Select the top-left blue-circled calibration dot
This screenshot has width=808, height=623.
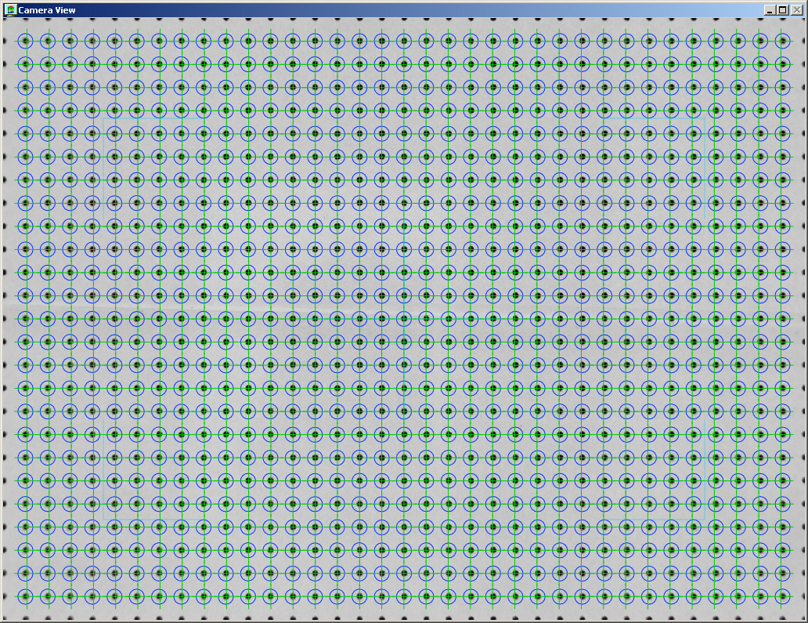click(x=25, y=42)
